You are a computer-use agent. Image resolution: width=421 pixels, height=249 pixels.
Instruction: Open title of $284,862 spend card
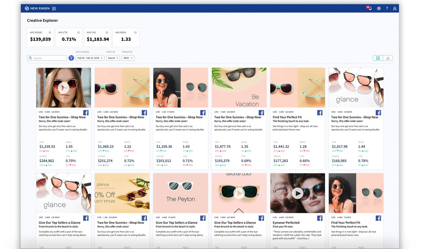coord(62,117)
